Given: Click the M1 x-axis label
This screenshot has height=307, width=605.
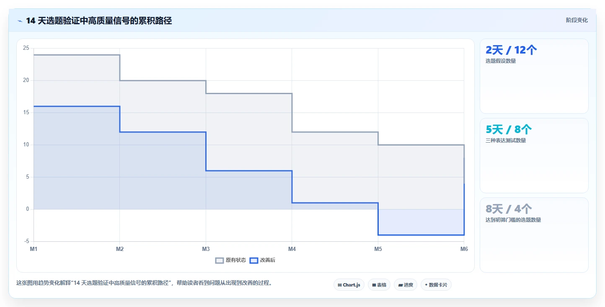Looking at the screenshot, I should (34, 249).
